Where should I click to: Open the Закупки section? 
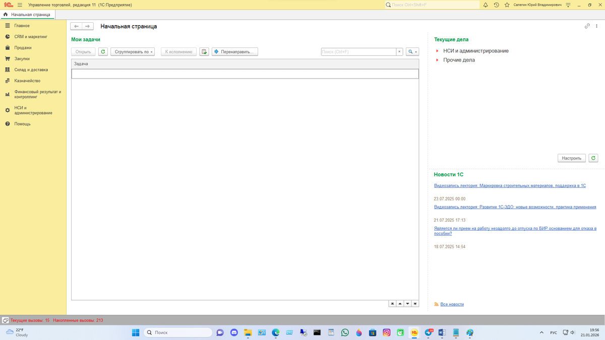click(22, 59)
